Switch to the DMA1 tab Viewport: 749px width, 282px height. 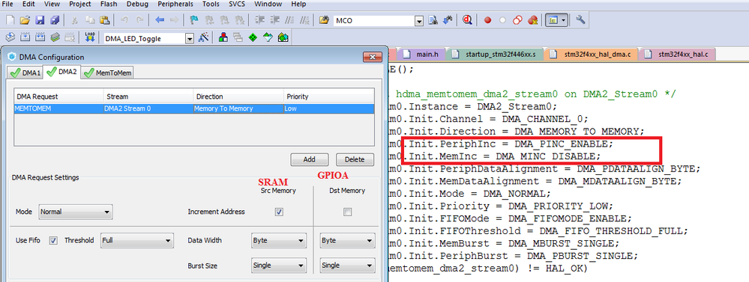[25, 73]
